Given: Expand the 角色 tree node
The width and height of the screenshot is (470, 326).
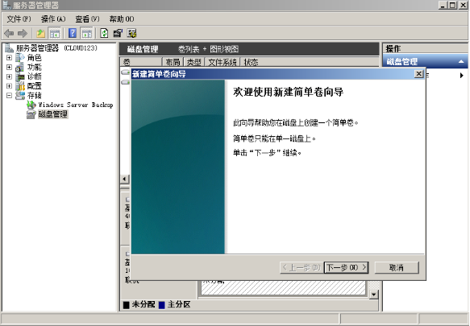Looking at the screenshot, I should (x=10, y=57).
